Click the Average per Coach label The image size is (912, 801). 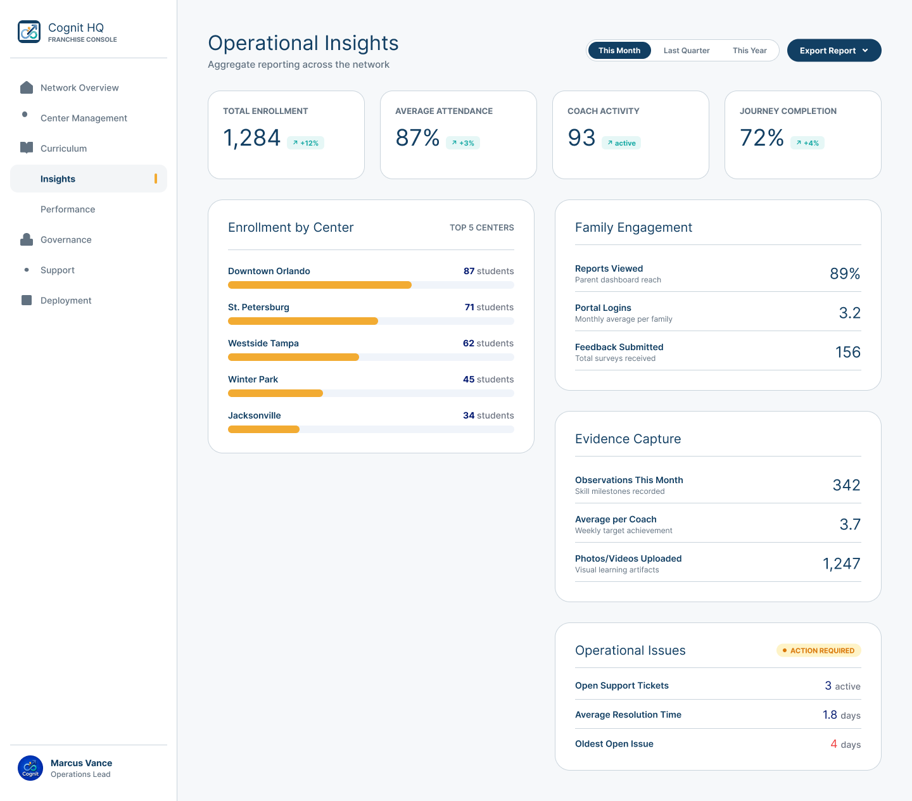pyautogui.click(x=616, y=519)
